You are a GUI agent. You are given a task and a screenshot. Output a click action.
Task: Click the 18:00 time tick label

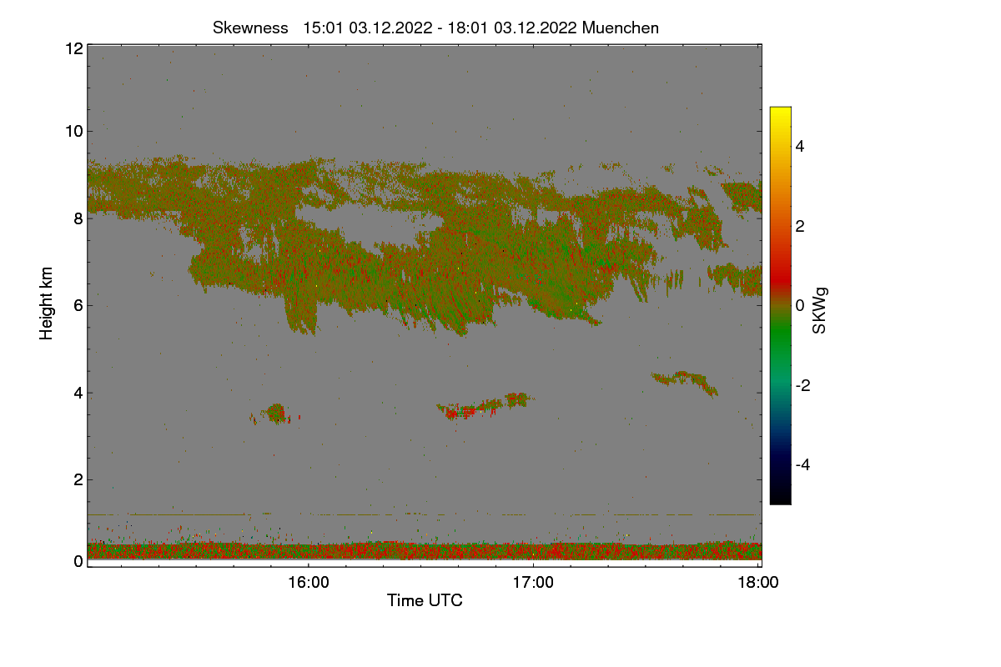tap(758, 582)
